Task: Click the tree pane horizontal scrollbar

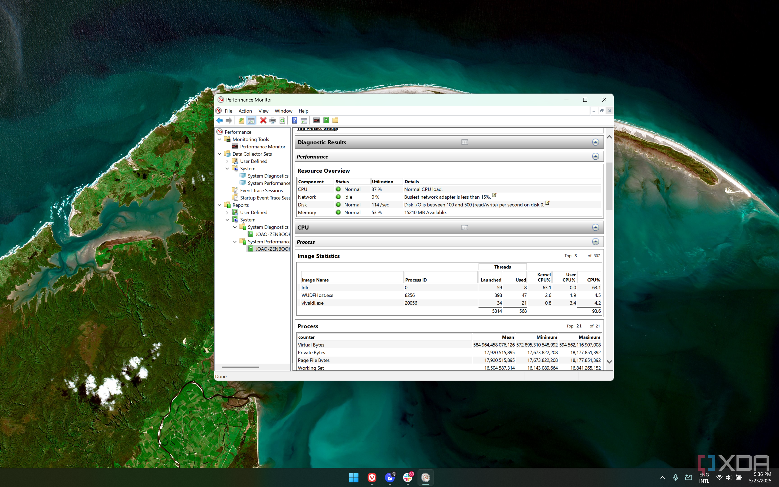Action: pyautogui.click(x=240, y=367)
